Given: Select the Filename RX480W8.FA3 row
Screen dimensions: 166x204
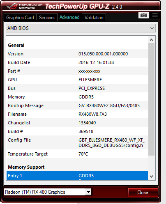Looking at the screenshot, I should coord(77,114).
